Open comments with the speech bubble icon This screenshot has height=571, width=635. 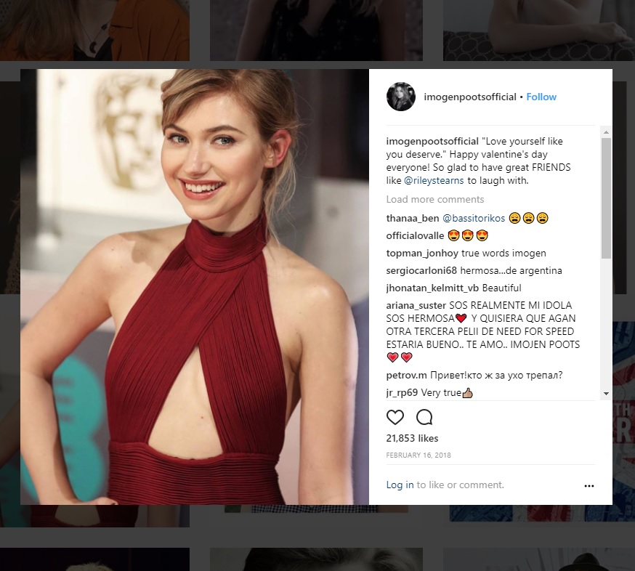[424, 417]
